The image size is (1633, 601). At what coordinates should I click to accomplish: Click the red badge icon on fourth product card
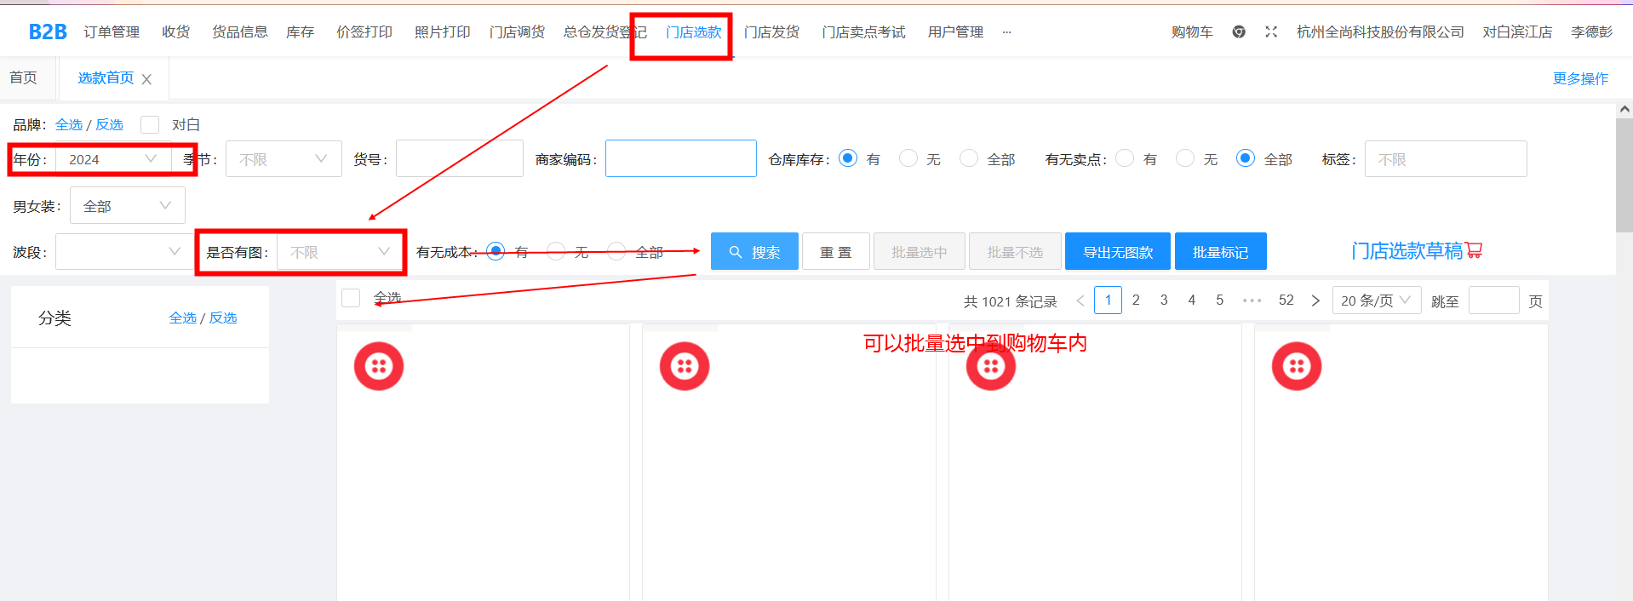tap(1296, 366)
